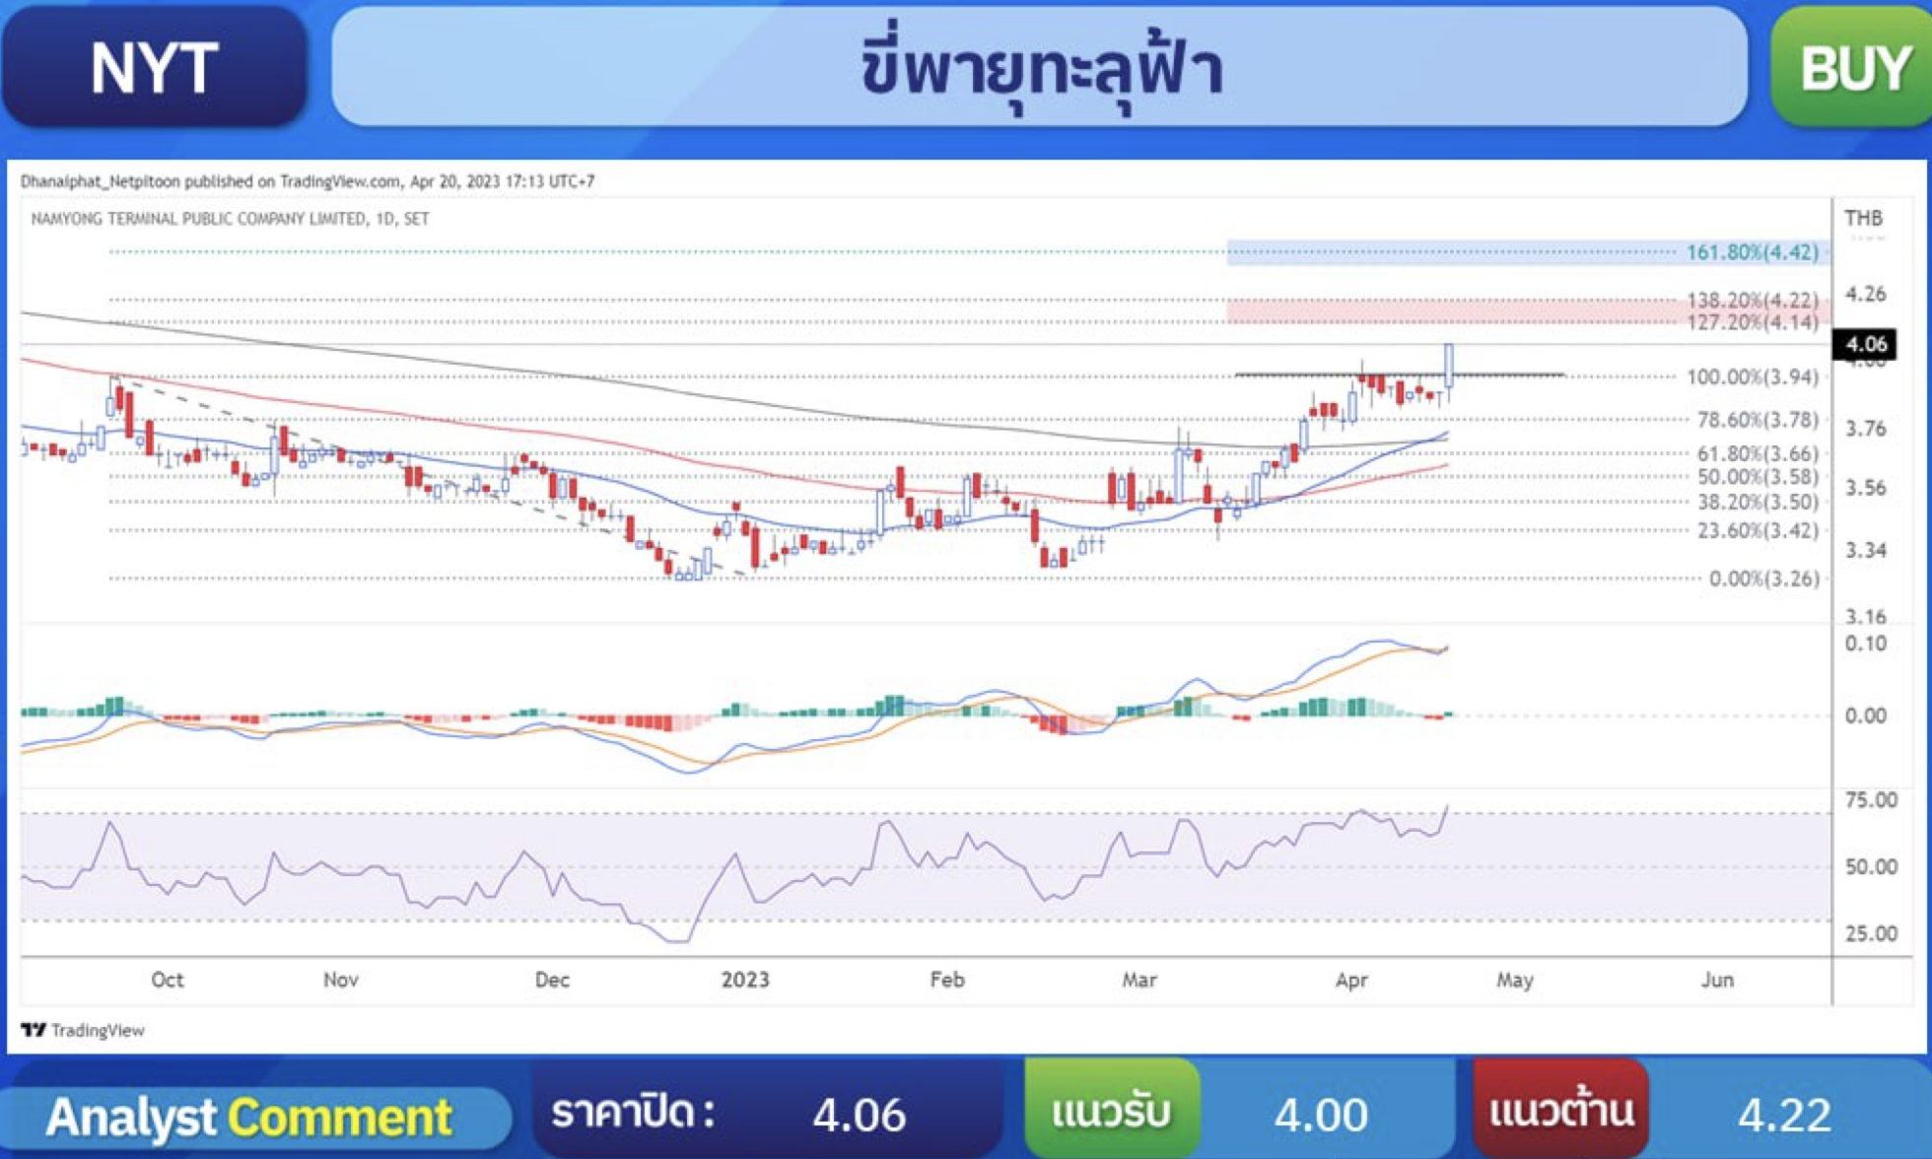
Task: Click the RSI 75.00 axis value
Action: pyautogui.click(x=1871, y=800)
